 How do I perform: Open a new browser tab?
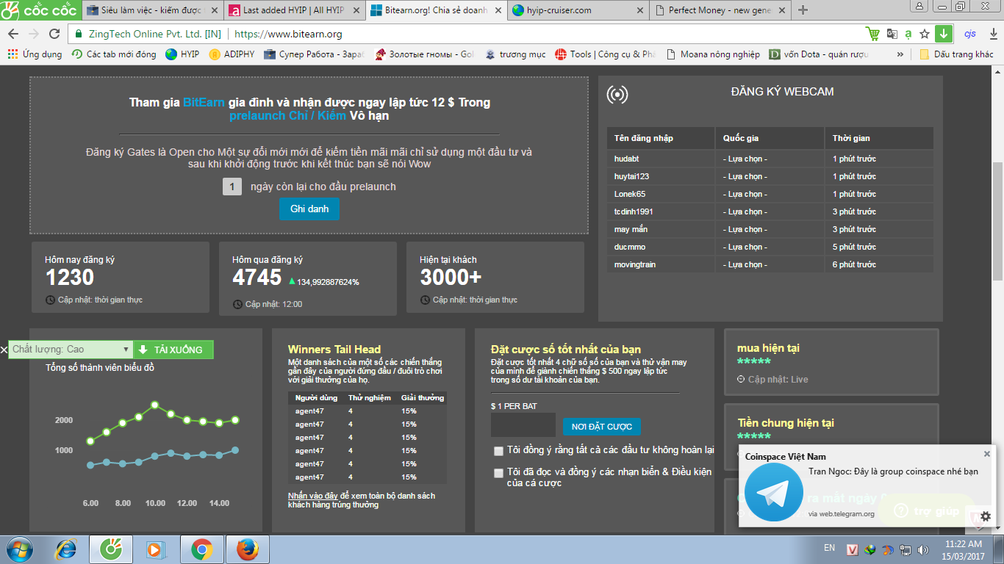click(803, 10)
